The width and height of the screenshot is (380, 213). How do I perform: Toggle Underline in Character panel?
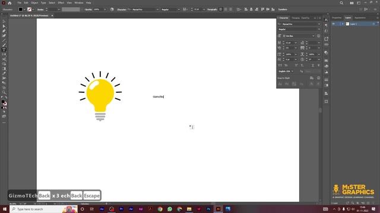(x=313, y=66)
